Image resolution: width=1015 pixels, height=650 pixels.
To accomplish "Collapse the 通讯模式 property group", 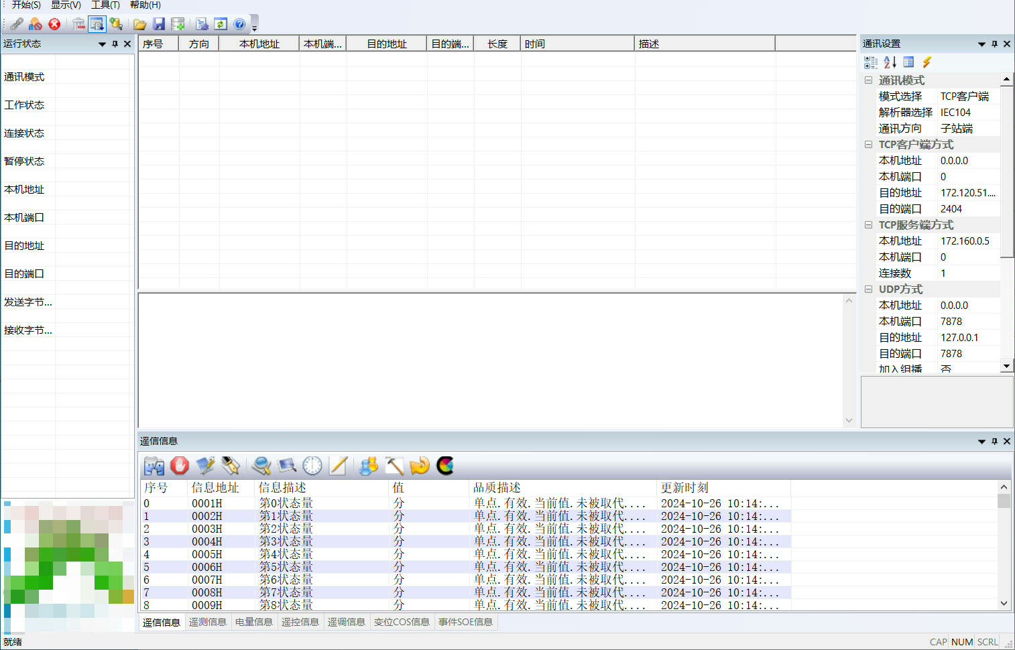I will 868,80.
